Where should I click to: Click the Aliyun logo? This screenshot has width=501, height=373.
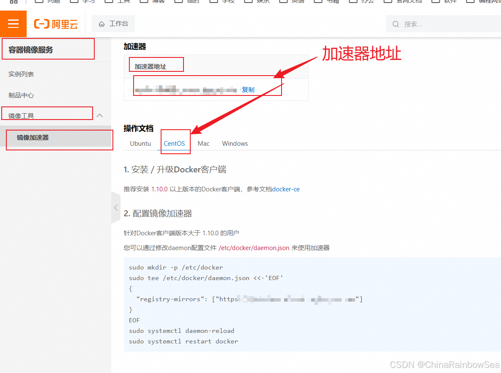56,24
